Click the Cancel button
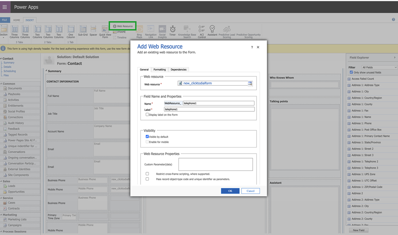This screenshot has height=235, width=398. point(250,191)
